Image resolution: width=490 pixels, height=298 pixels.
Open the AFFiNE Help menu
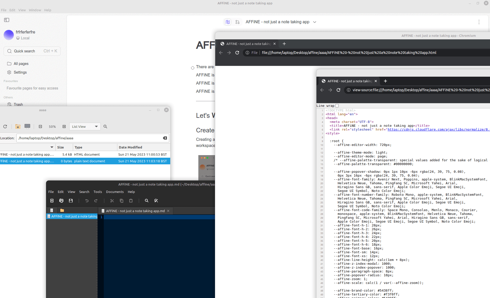[48, 10]
